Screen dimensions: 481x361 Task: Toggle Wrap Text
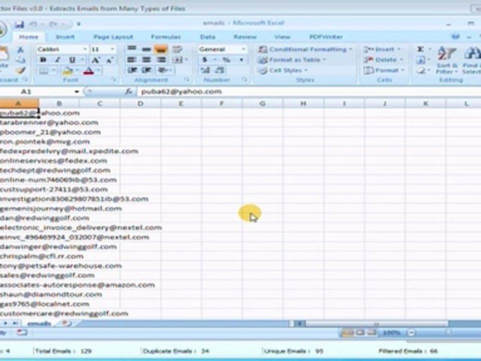click(x=177, y=49)
